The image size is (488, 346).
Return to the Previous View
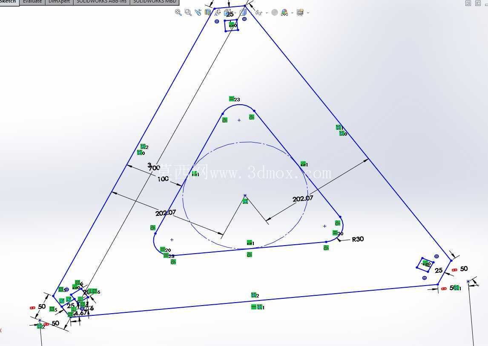198,12
